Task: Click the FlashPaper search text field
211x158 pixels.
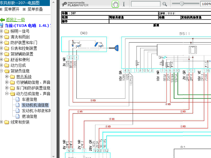Action: tap(146, 4)
